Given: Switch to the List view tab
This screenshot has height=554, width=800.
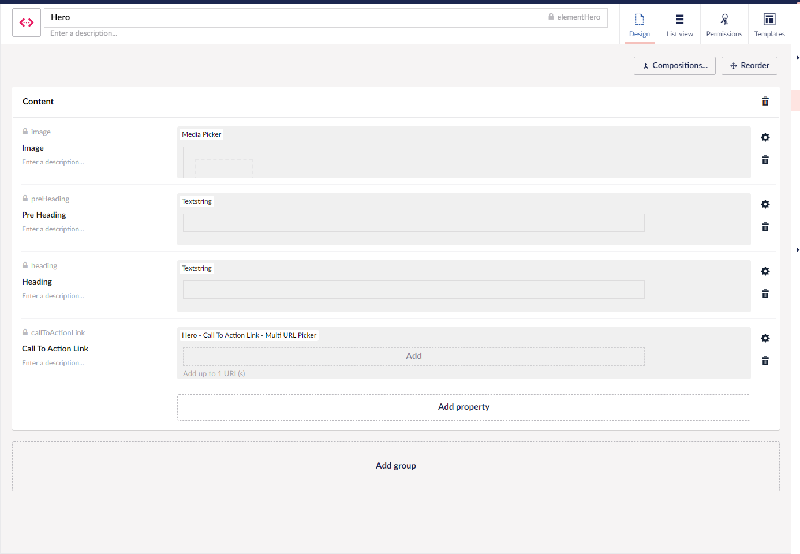Looking at the screenshot, I should click(679, 25).
